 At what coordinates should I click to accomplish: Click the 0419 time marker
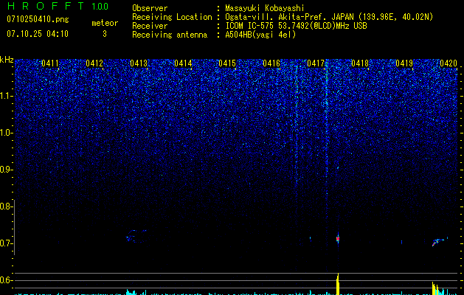pos(404,63)
